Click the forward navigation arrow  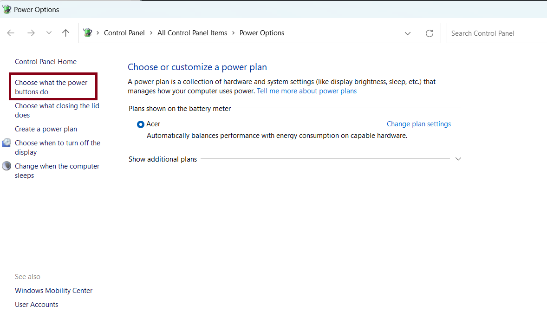pos(31,33)
